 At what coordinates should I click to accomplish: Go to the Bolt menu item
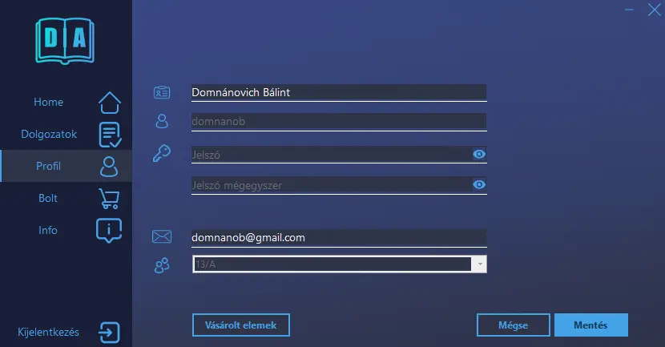pyautogui.click(x=48, y=198)
